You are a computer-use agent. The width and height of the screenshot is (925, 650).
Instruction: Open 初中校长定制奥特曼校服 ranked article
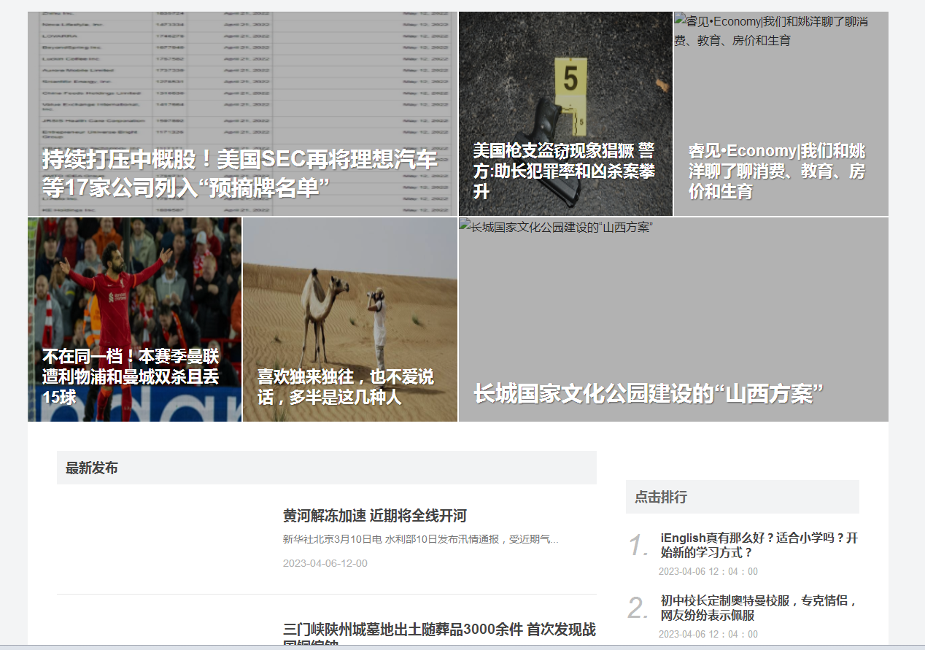click(759, 608)
